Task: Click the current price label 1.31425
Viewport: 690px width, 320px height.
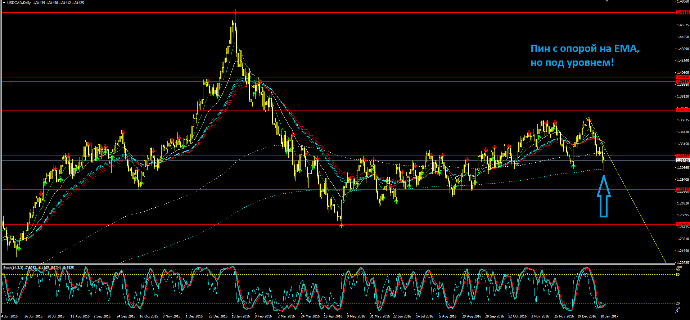Action: pos(683,161)
